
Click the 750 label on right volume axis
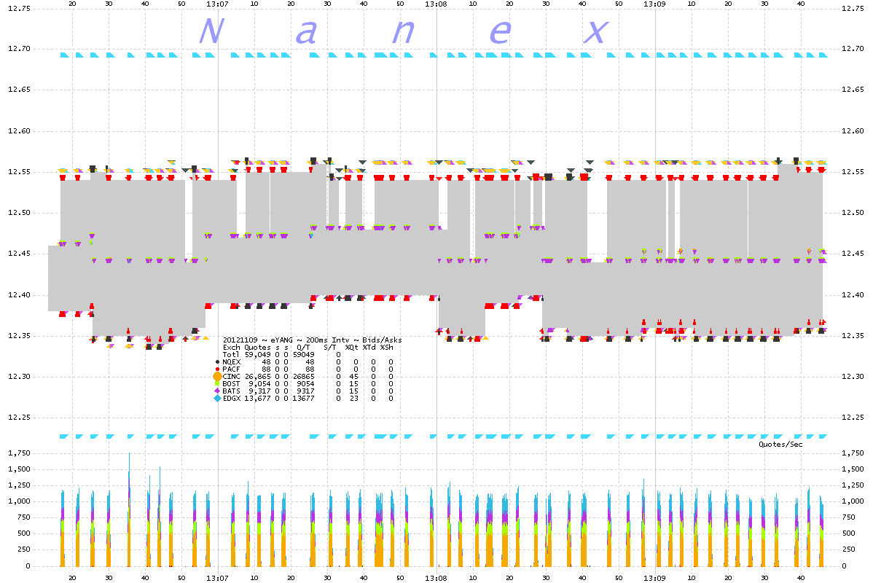(x=849, y=517)
